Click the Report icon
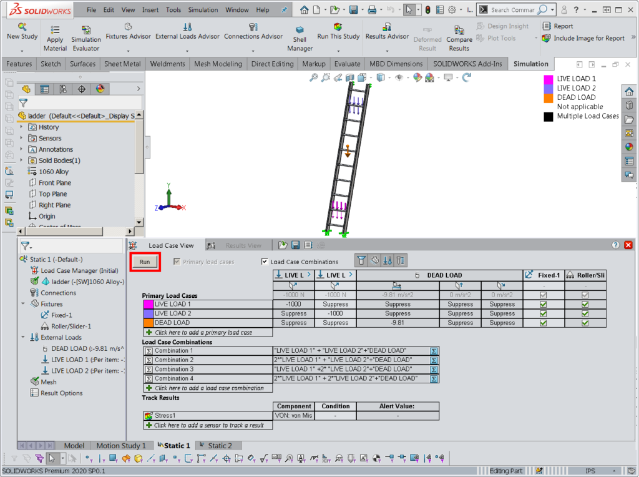Screen dimensions: 639x477 [547, 26]
